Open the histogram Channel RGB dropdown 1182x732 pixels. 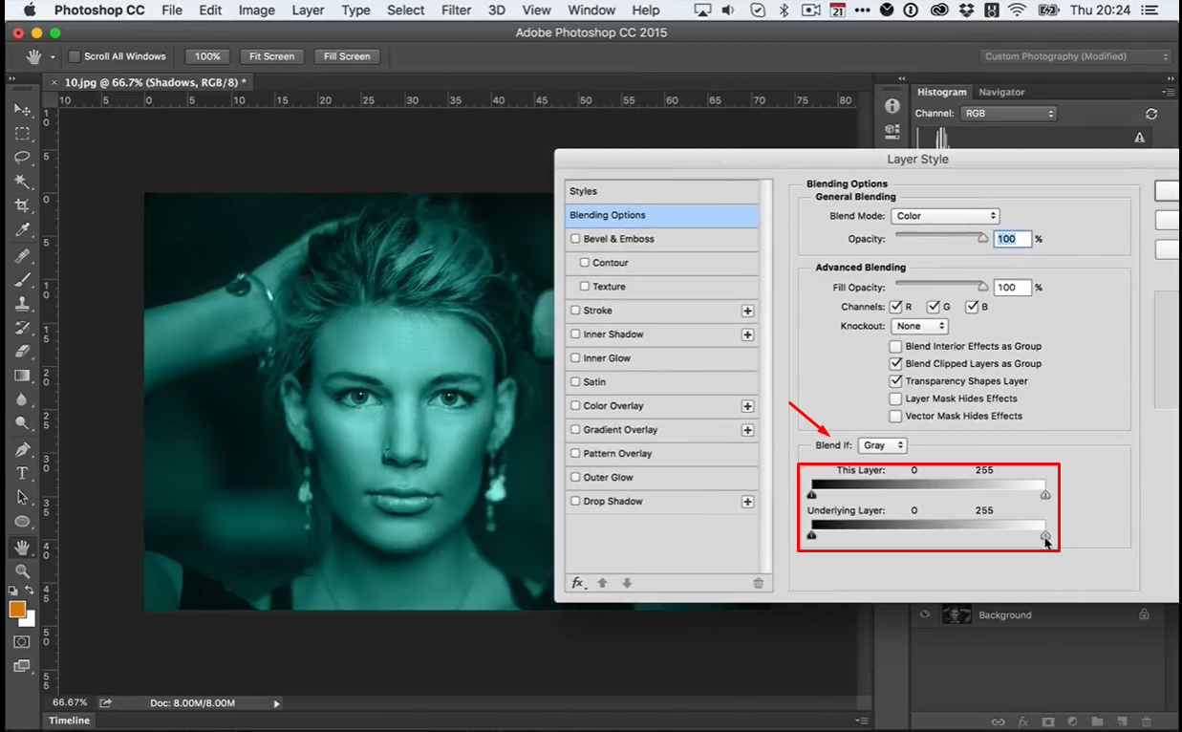(1008, 113)
